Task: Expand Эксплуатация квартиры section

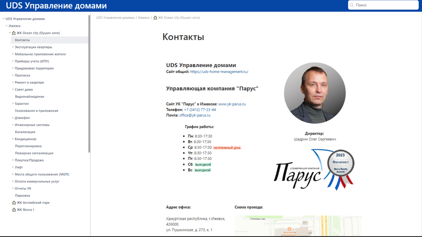Action: [13, 47]
